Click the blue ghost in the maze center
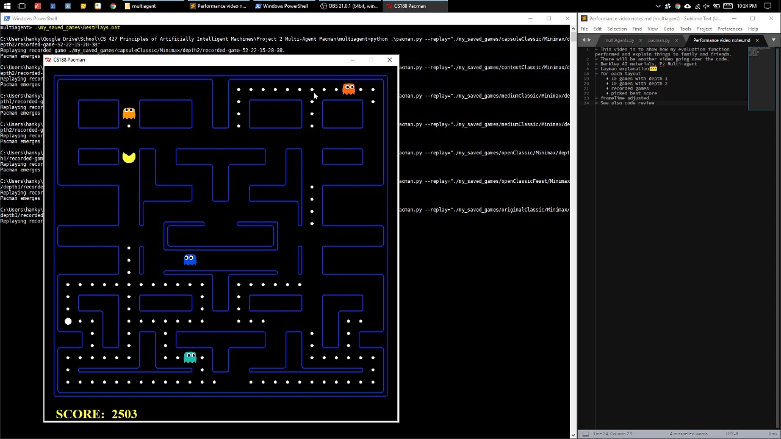 [x=190, y=260]
